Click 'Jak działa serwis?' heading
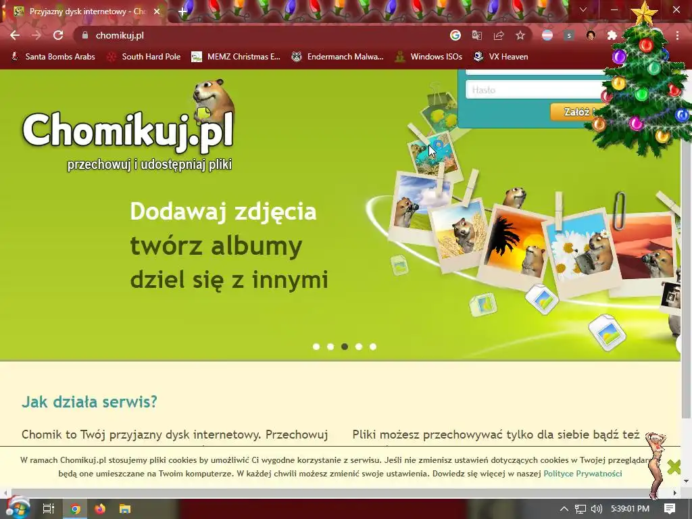Viewport: 692px width, 519px height. 89,401
